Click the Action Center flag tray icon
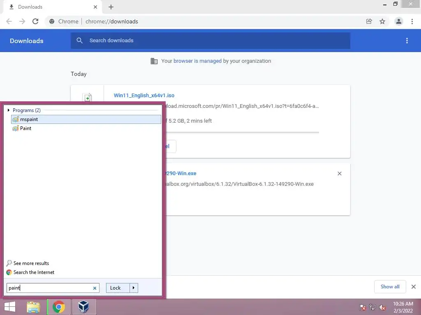 tap(363, 307)
